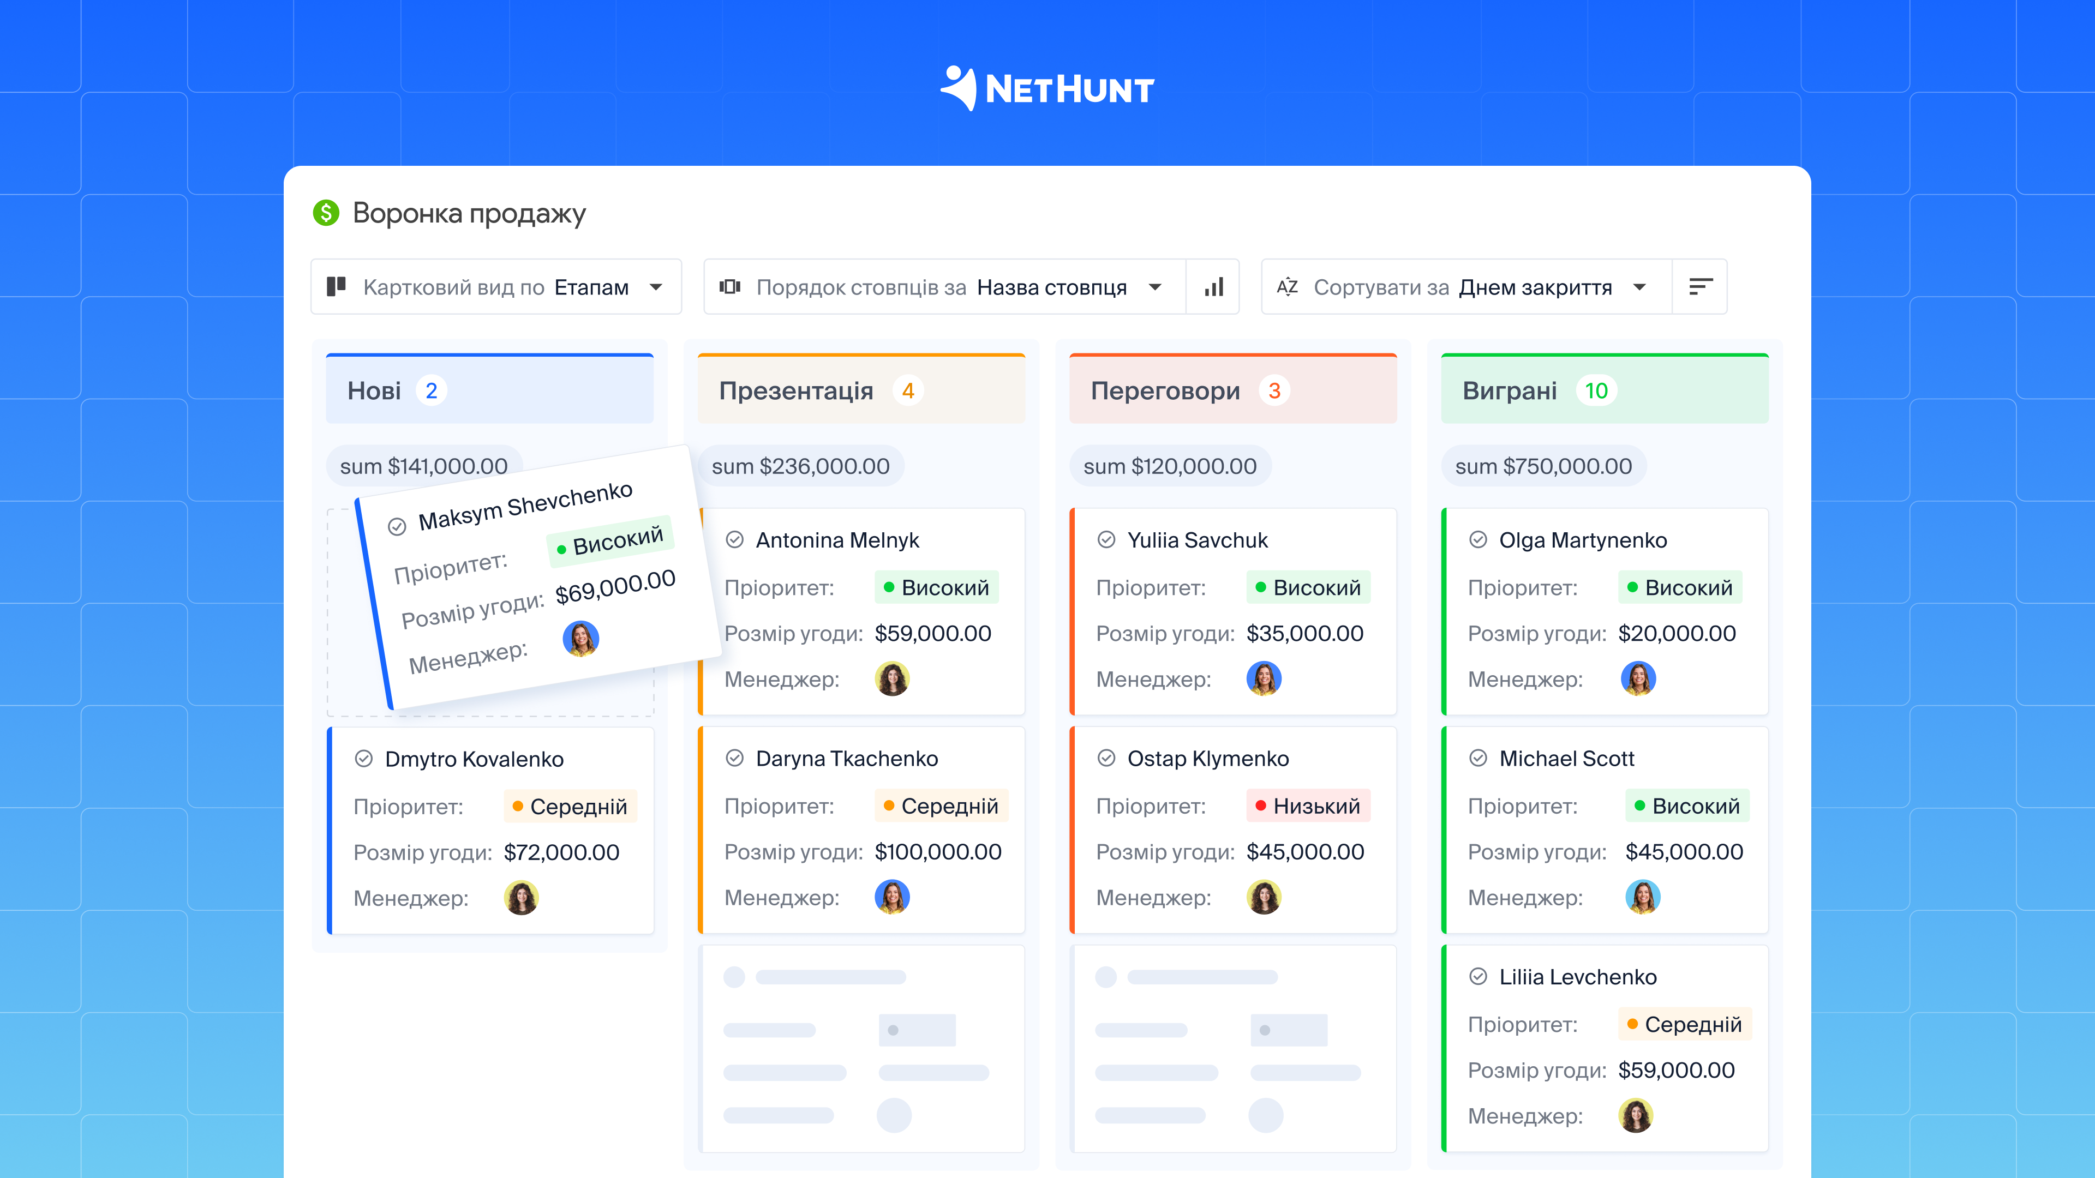Image resolution: width=2095 pixels, height=1178 pixels.
Task: Mark Yuliia Savchuk's check circle
Action: click(x=1106, y=540)
